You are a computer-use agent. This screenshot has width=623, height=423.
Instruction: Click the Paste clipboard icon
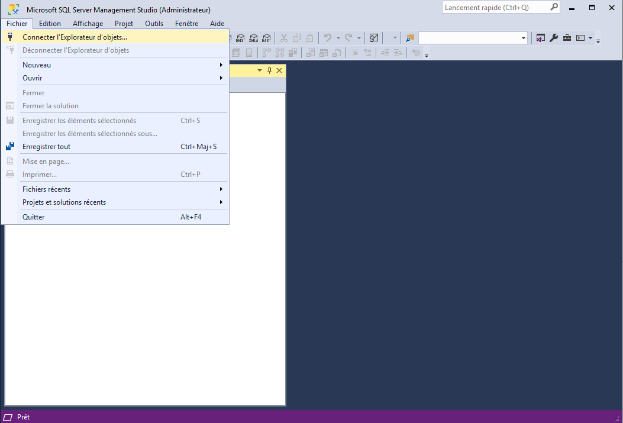(x=309, y=38)
